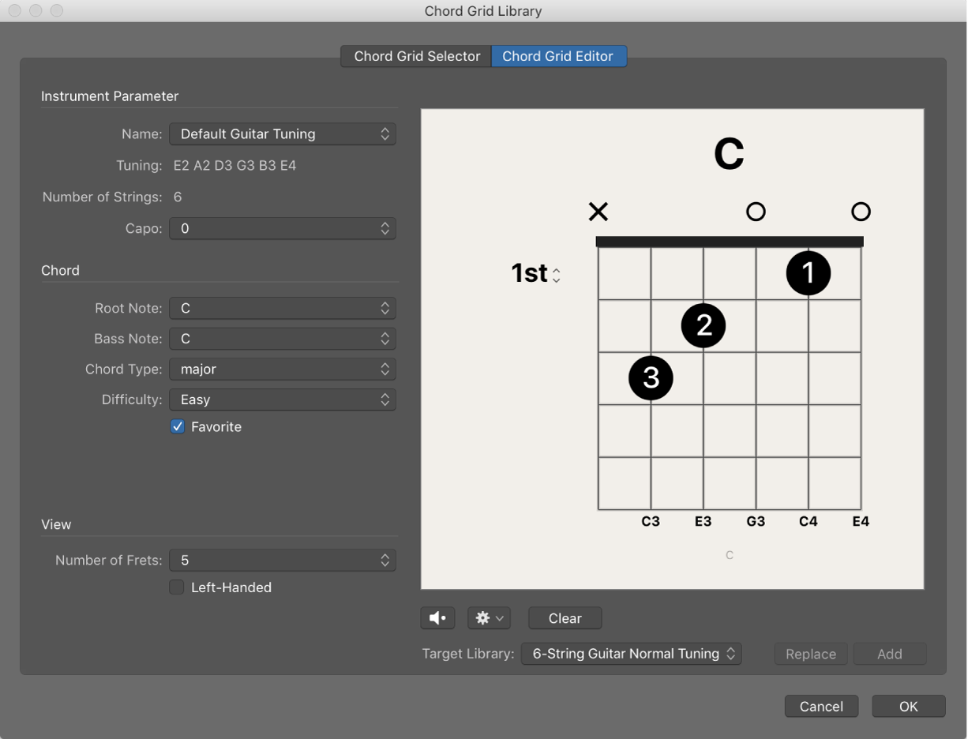This screenshot has height=739, width=968.
Task: Click the 1st fret position stepper
Action: point(557,273)
